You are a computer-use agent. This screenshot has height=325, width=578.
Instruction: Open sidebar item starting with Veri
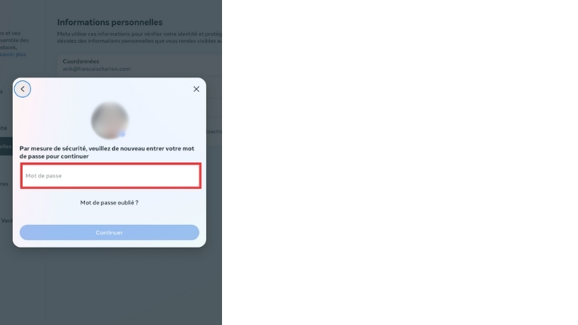pos(7,220)
